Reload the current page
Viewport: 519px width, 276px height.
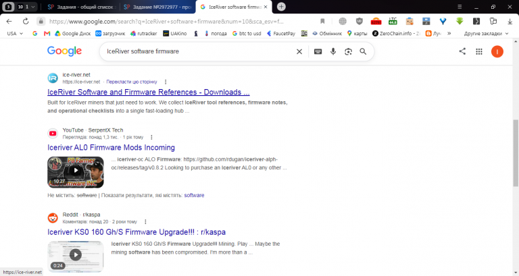click(26, 22)
